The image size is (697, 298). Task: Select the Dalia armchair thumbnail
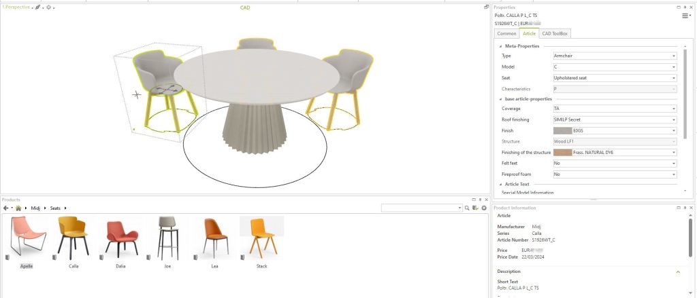122,240
